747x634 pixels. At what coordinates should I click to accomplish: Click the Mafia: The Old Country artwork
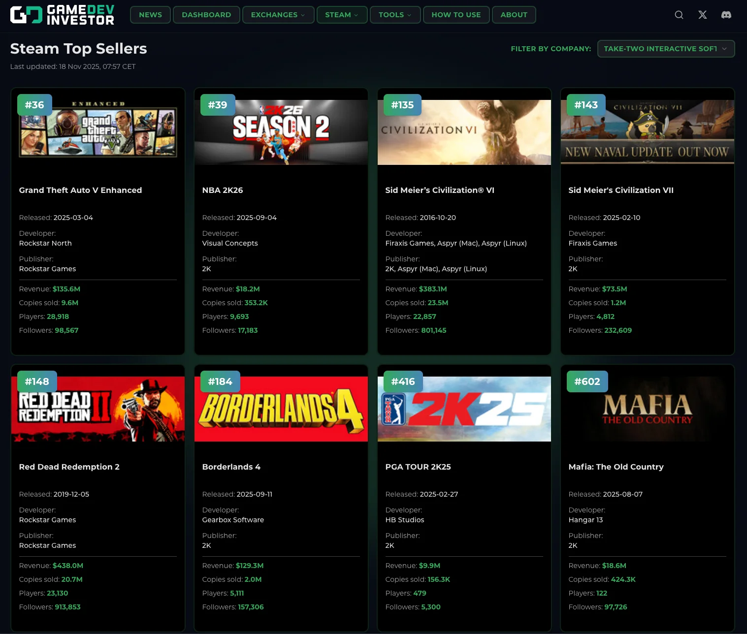coord(647,409)
